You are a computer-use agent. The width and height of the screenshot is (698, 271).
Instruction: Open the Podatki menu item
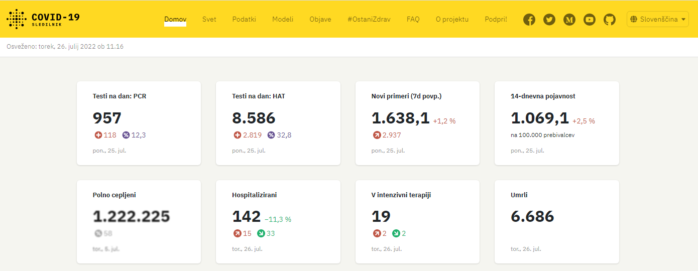[244, 20]
